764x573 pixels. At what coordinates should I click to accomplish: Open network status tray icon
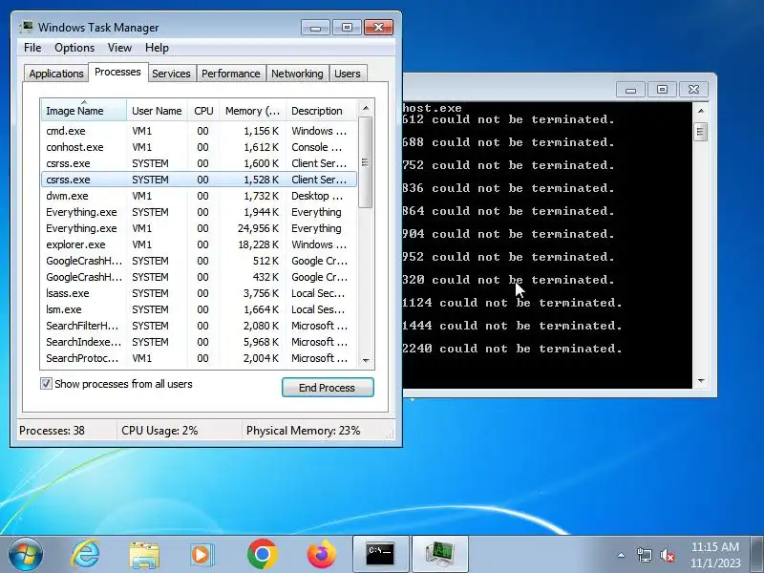pos(644,555)
